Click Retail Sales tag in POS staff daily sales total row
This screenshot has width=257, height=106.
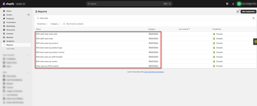click(153, 34)
